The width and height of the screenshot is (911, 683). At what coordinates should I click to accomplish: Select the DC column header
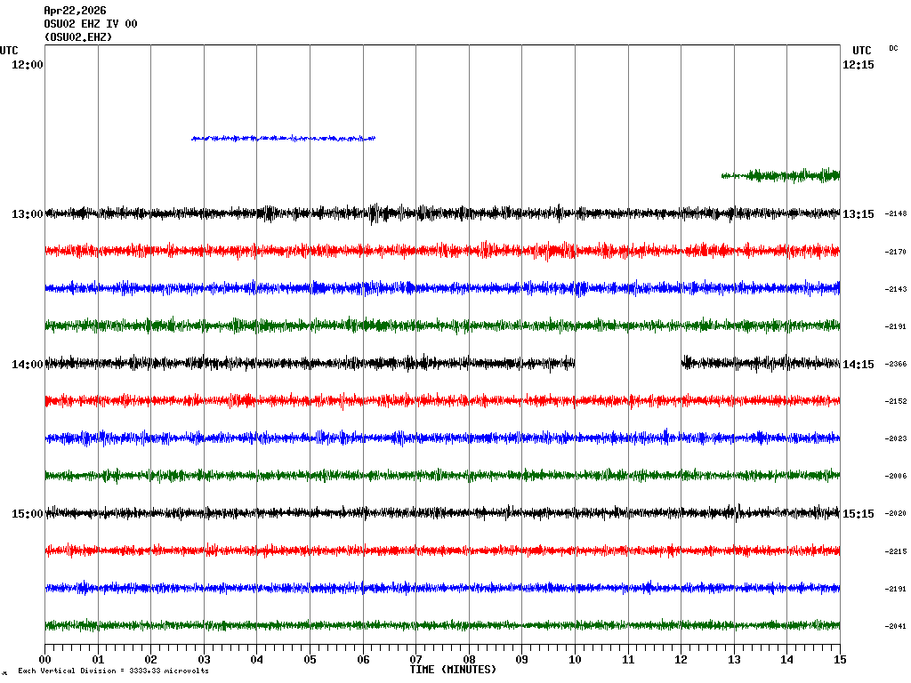tap(893, 48)
